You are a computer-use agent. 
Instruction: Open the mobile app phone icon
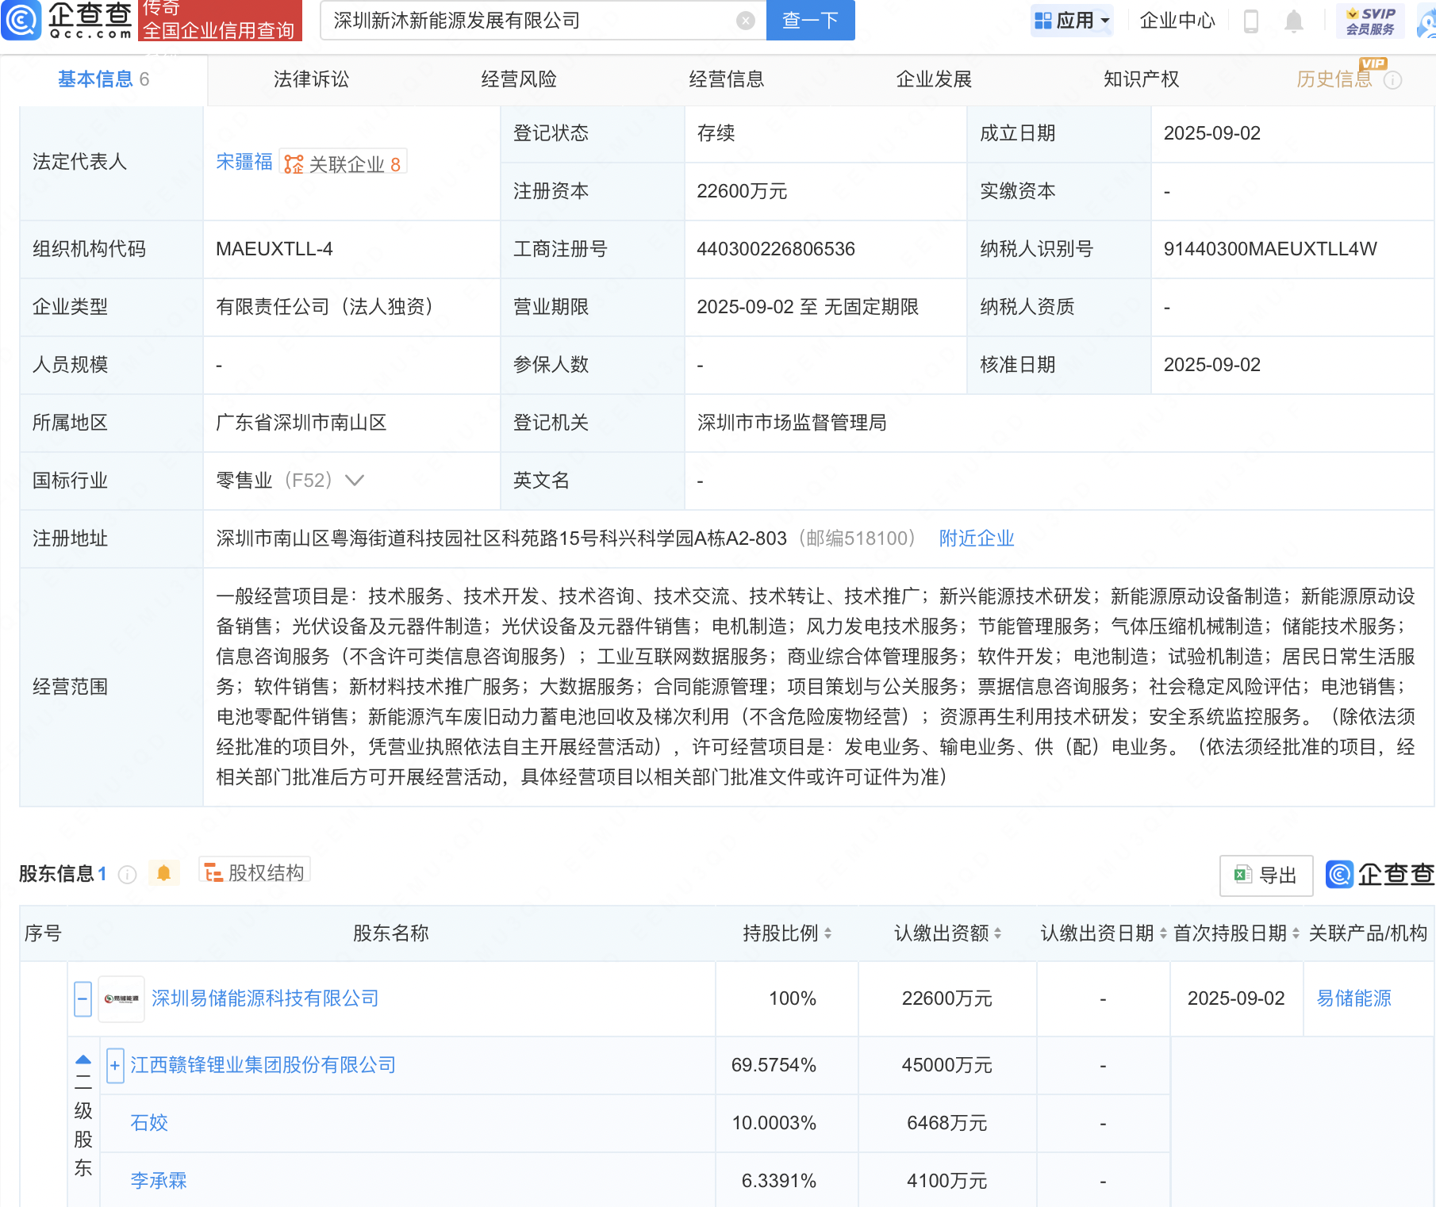coord(1251,21)
